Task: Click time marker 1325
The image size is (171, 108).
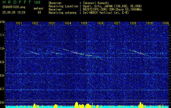Action: (84, 23)
